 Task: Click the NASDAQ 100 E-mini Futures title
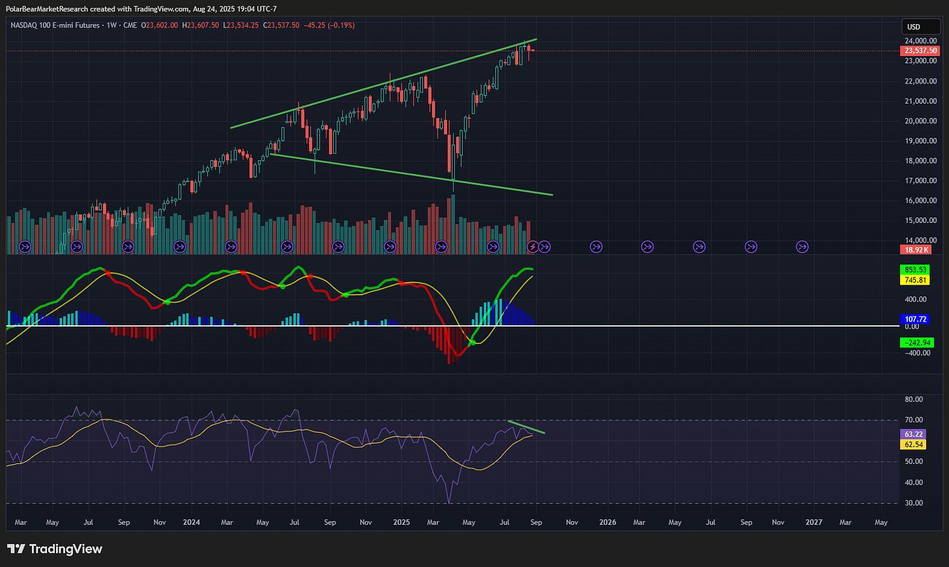pos(55,25)
